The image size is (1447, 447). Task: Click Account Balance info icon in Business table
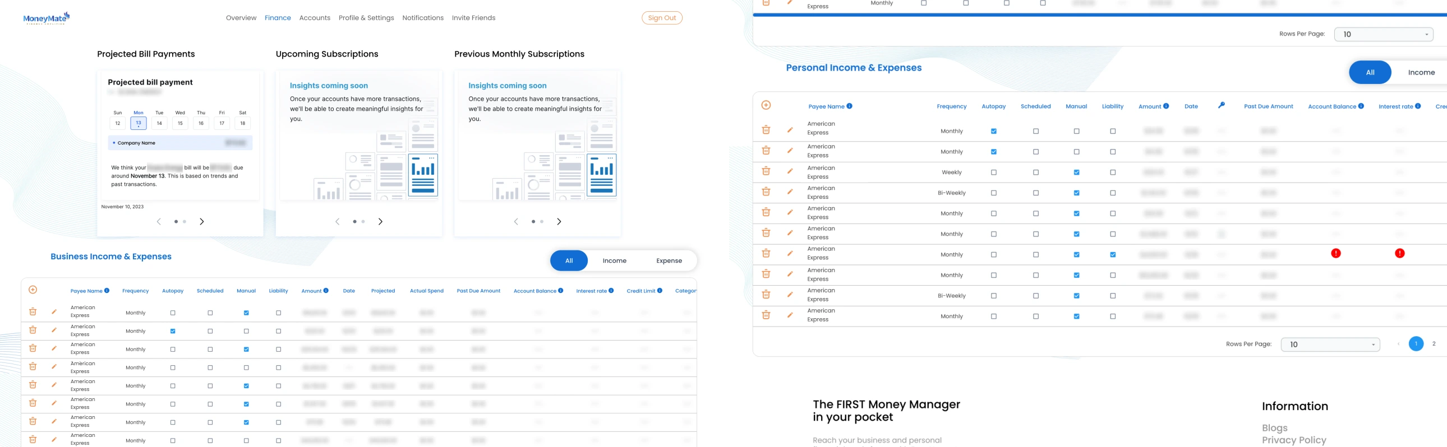[x=561, y=291]
